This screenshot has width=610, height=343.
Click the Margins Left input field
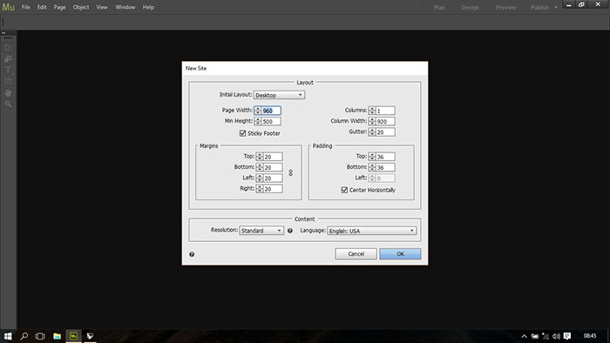[x=273, y=178]
